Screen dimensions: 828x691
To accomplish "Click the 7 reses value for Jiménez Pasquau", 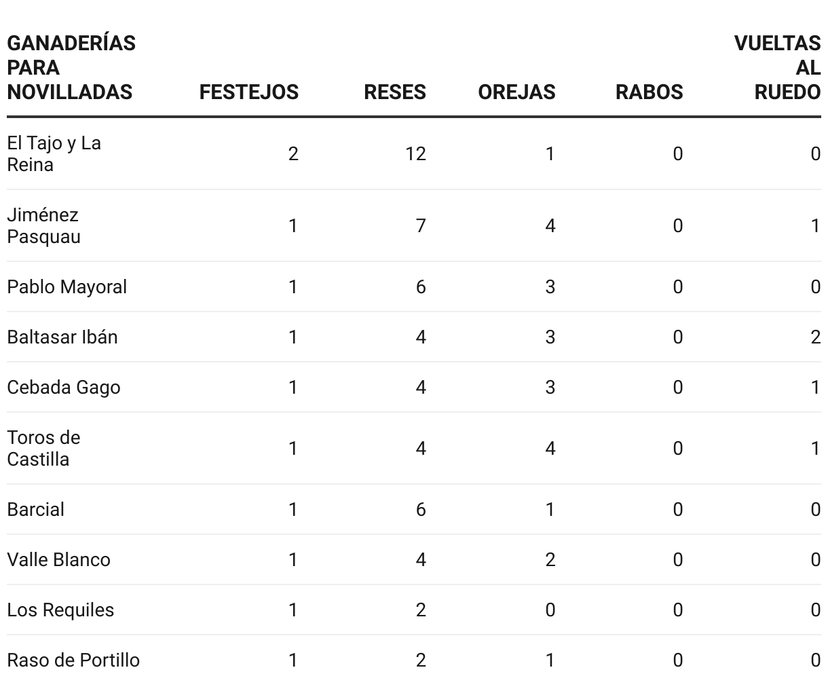I will [x=421, y=226].
